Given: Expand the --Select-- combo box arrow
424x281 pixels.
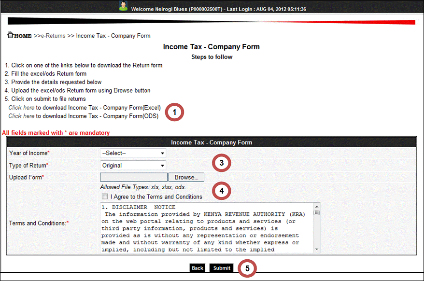Looking at the screenshot, I should (x=163, y=153).
